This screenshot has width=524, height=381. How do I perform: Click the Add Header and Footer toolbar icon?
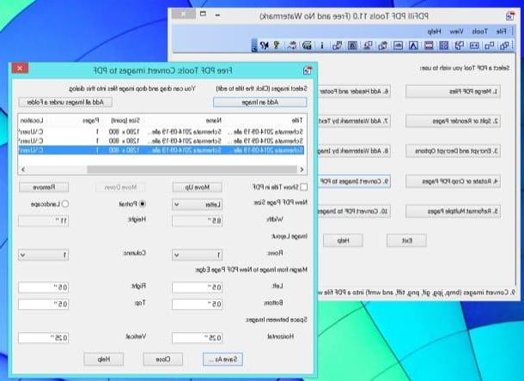tap(429, 45)
